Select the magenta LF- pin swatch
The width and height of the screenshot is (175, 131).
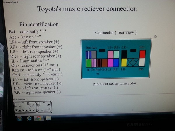click(x=110, y=63)
